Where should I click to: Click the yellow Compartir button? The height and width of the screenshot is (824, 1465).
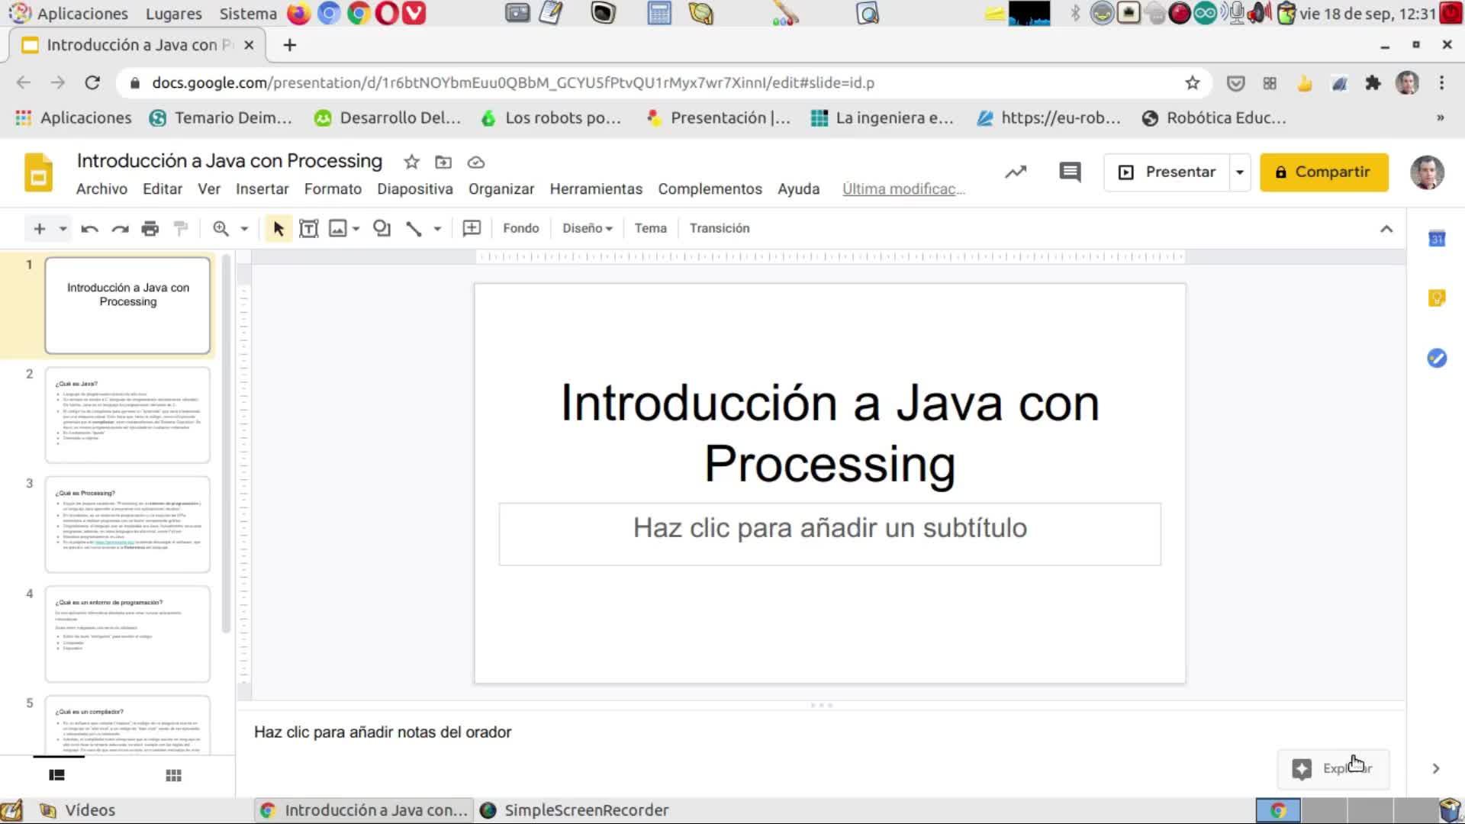1323,172
